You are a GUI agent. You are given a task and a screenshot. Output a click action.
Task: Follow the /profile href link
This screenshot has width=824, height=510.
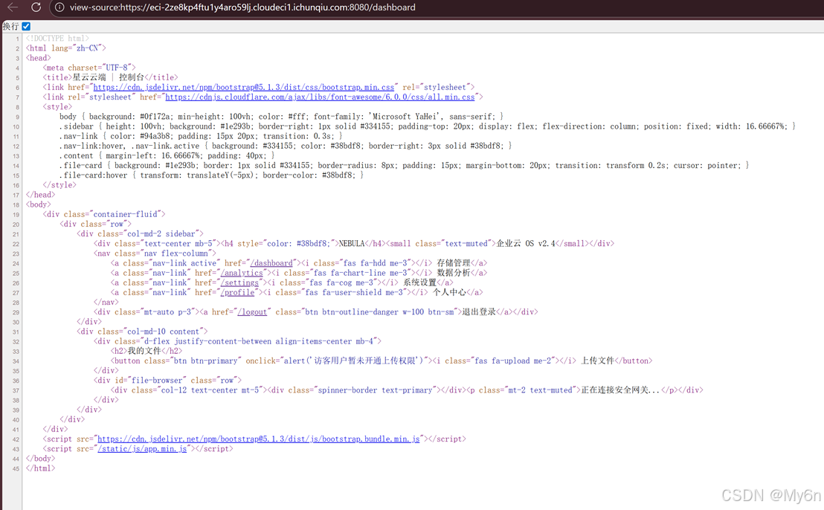[x=237, y=293]
